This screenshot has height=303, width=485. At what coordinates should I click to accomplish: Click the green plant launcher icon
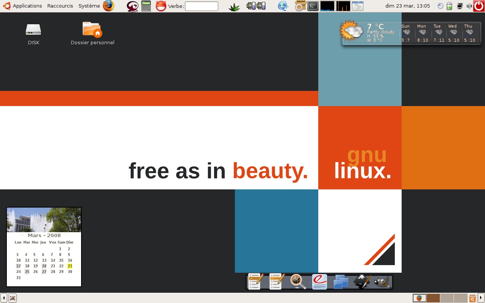coord(234,6)
